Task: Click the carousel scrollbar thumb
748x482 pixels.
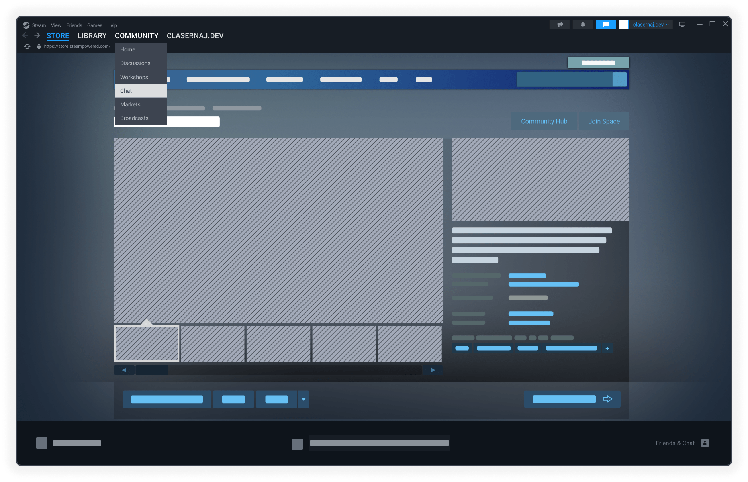Action: 151,370
